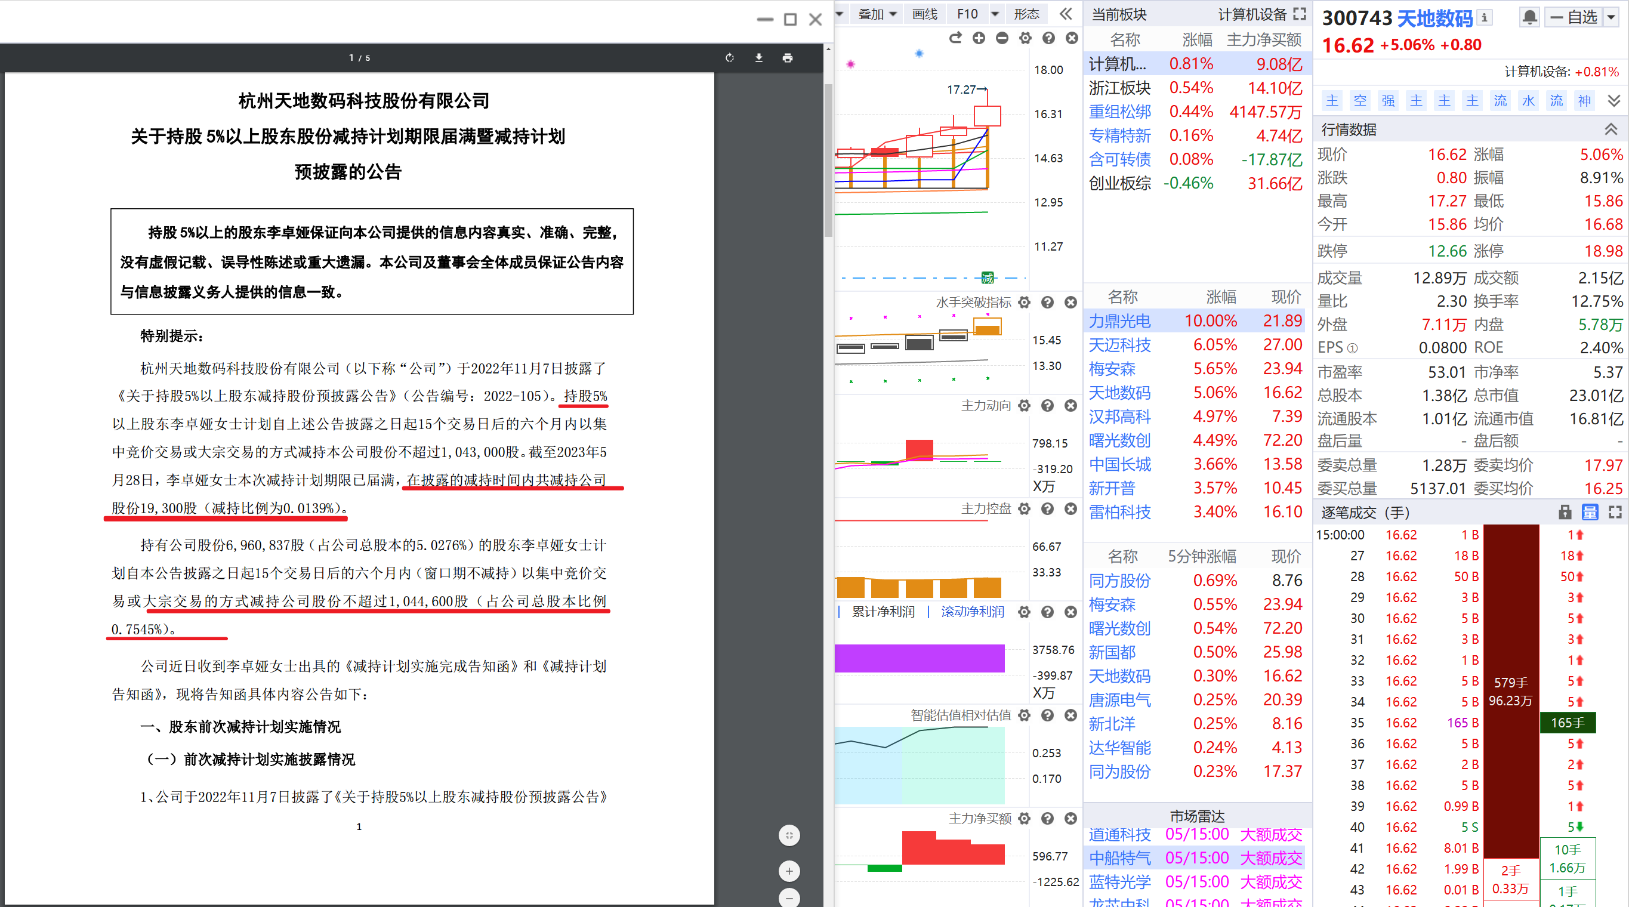Fit the PDF page to the window

tap(789, 835)
